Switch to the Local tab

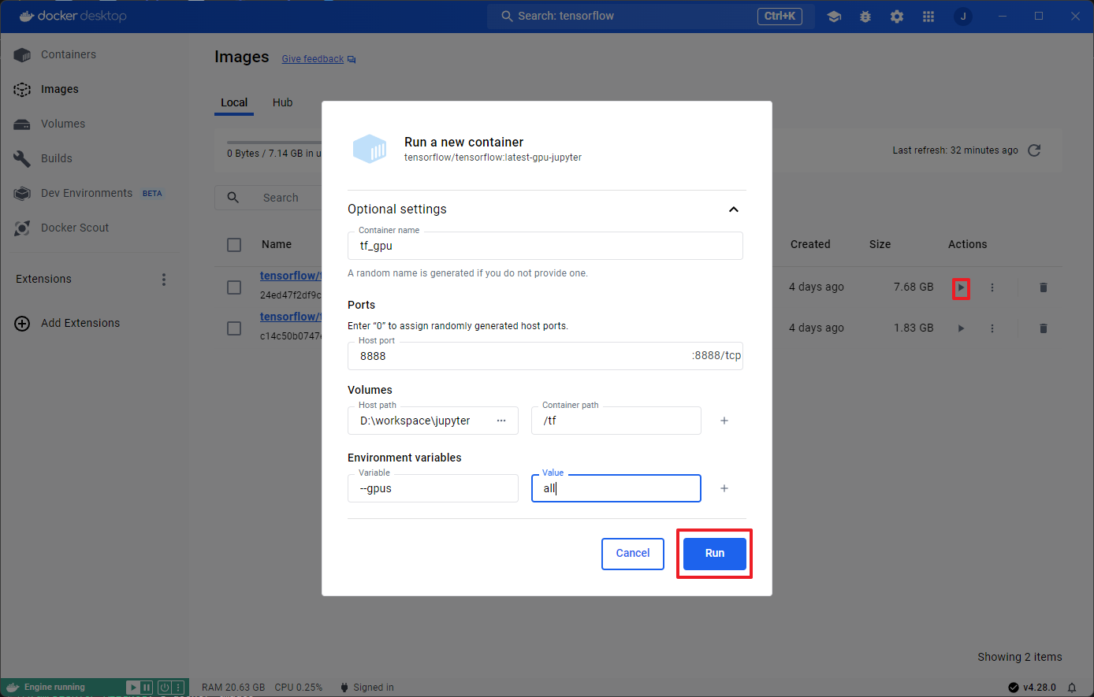pos(234,102)
